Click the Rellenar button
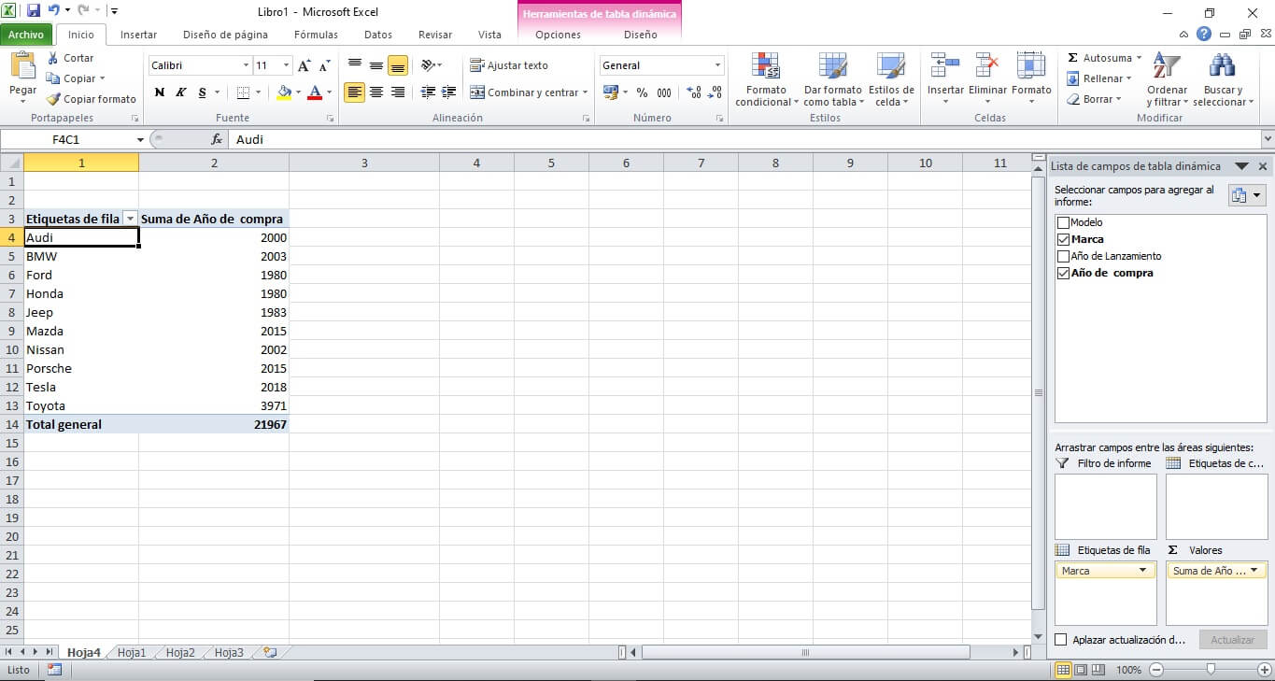 tap(1099, 78)
